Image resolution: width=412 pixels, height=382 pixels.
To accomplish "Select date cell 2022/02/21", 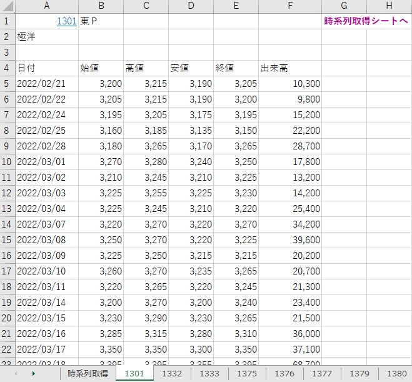I will click(47, 84).
